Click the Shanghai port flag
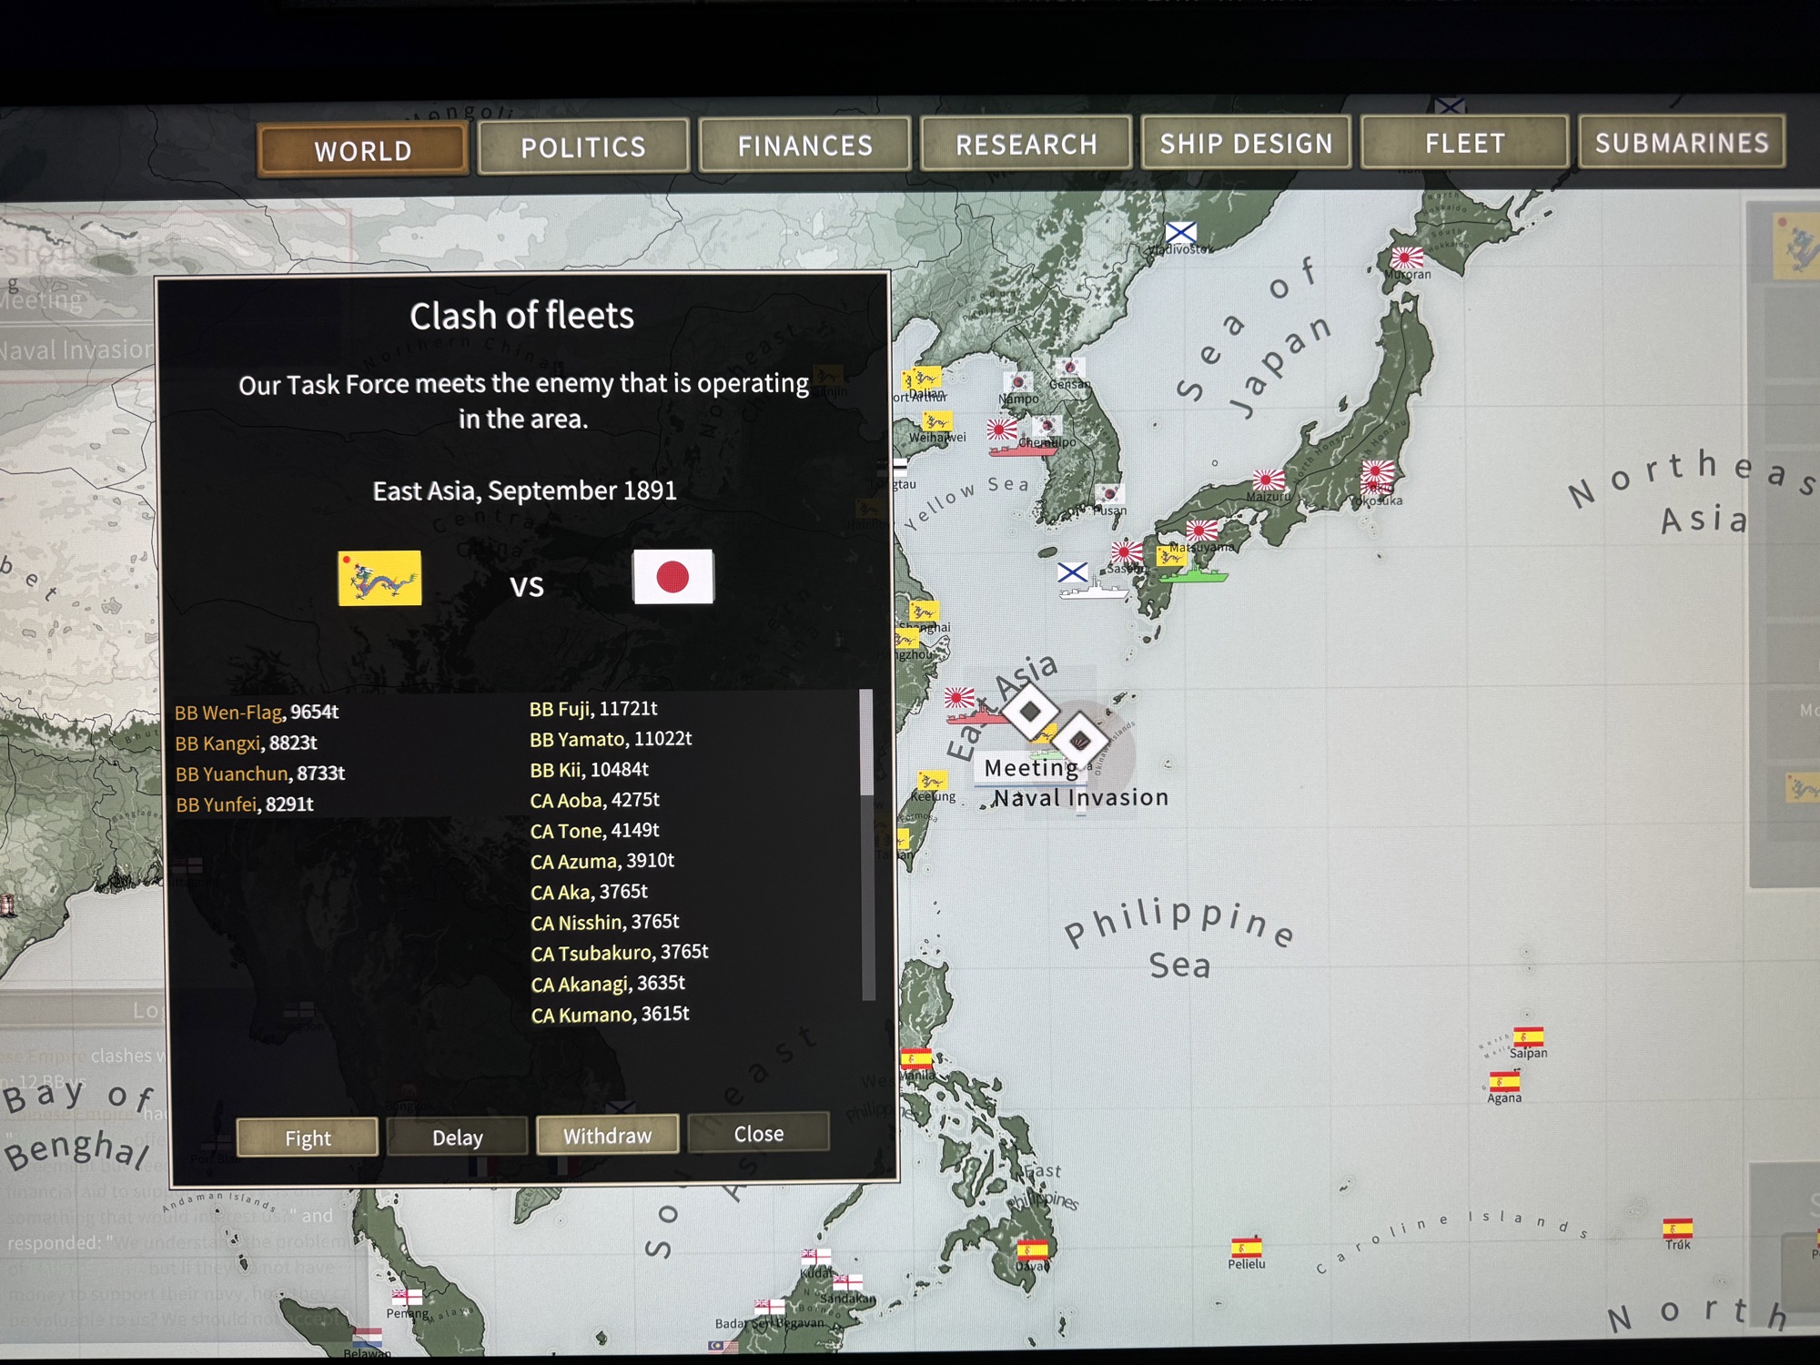 click(x=924, y=612)
